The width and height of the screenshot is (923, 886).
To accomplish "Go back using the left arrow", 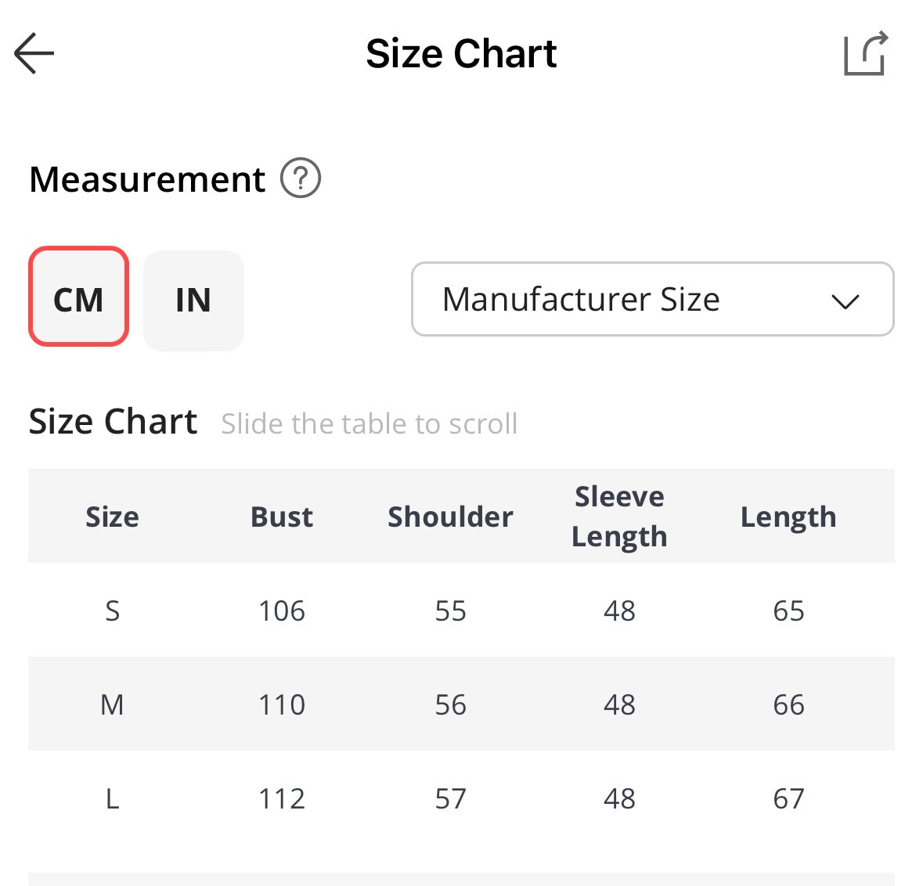I will click(34, 53).
